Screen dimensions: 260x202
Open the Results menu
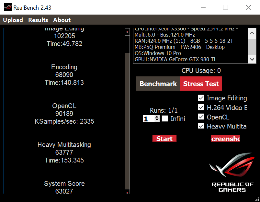pos(38,20)
